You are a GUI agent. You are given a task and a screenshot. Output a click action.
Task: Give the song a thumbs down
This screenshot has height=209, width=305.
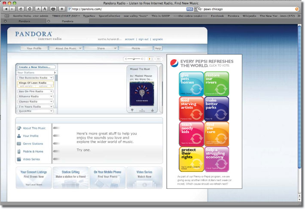tap(132, 110)
